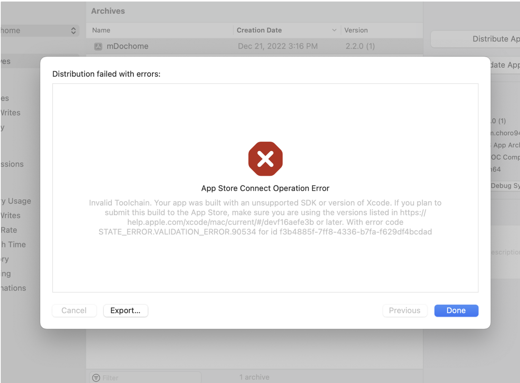
Task: Click Distribution failed with errors heading
Action: coord(106,74)
